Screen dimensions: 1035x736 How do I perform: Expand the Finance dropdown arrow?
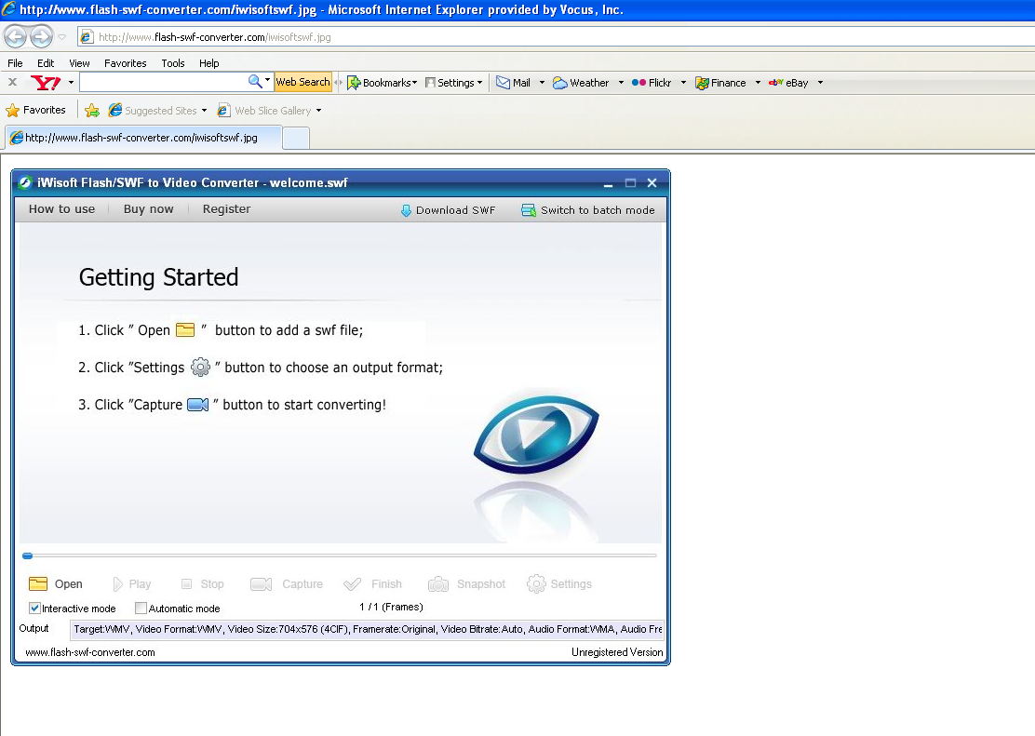758,83
